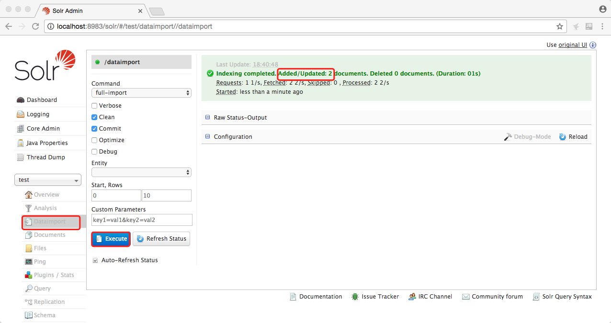Open the Files page

coord(40,248)
